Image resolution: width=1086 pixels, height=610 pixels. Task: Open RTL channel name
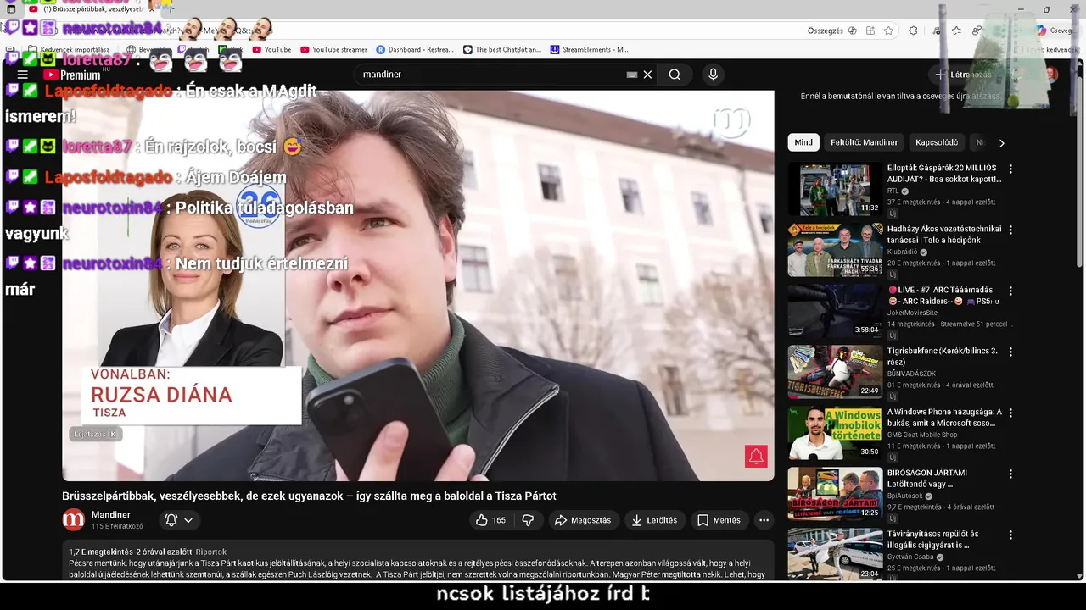[x=893, y=191]
